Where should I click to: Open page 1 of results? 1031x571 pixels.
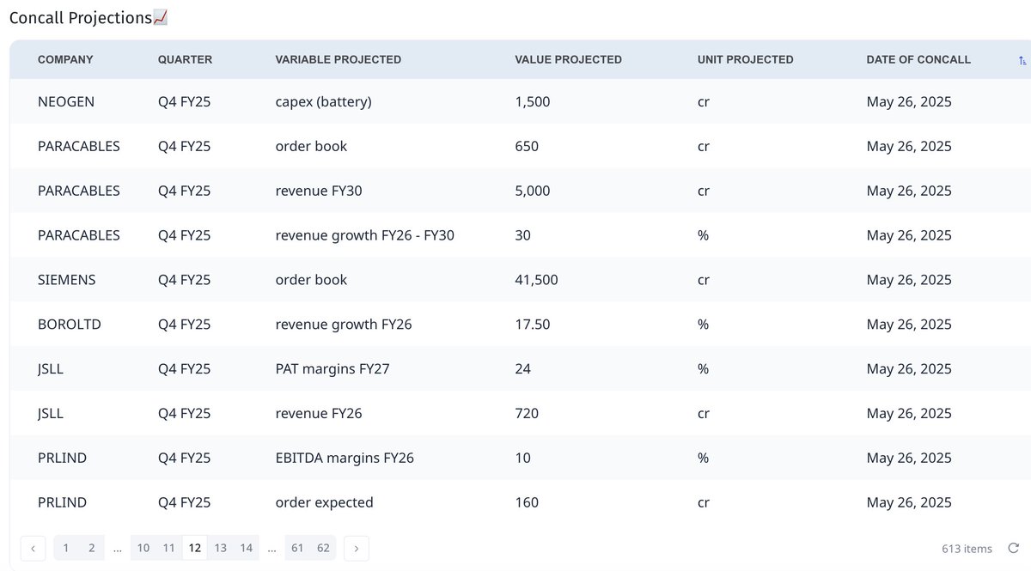click(x=66, y=548)
